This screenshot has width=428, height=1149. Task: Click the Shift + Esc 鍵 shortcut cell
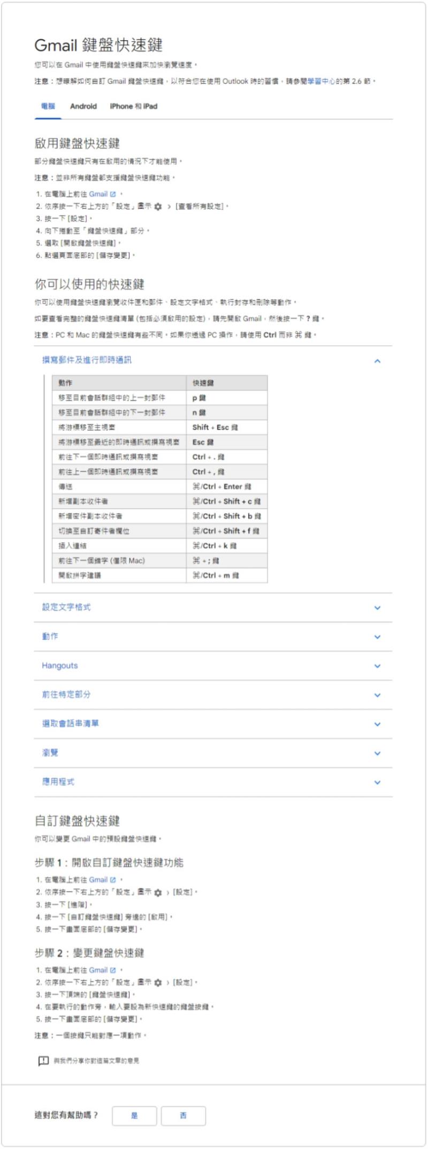tap(227, 427)
